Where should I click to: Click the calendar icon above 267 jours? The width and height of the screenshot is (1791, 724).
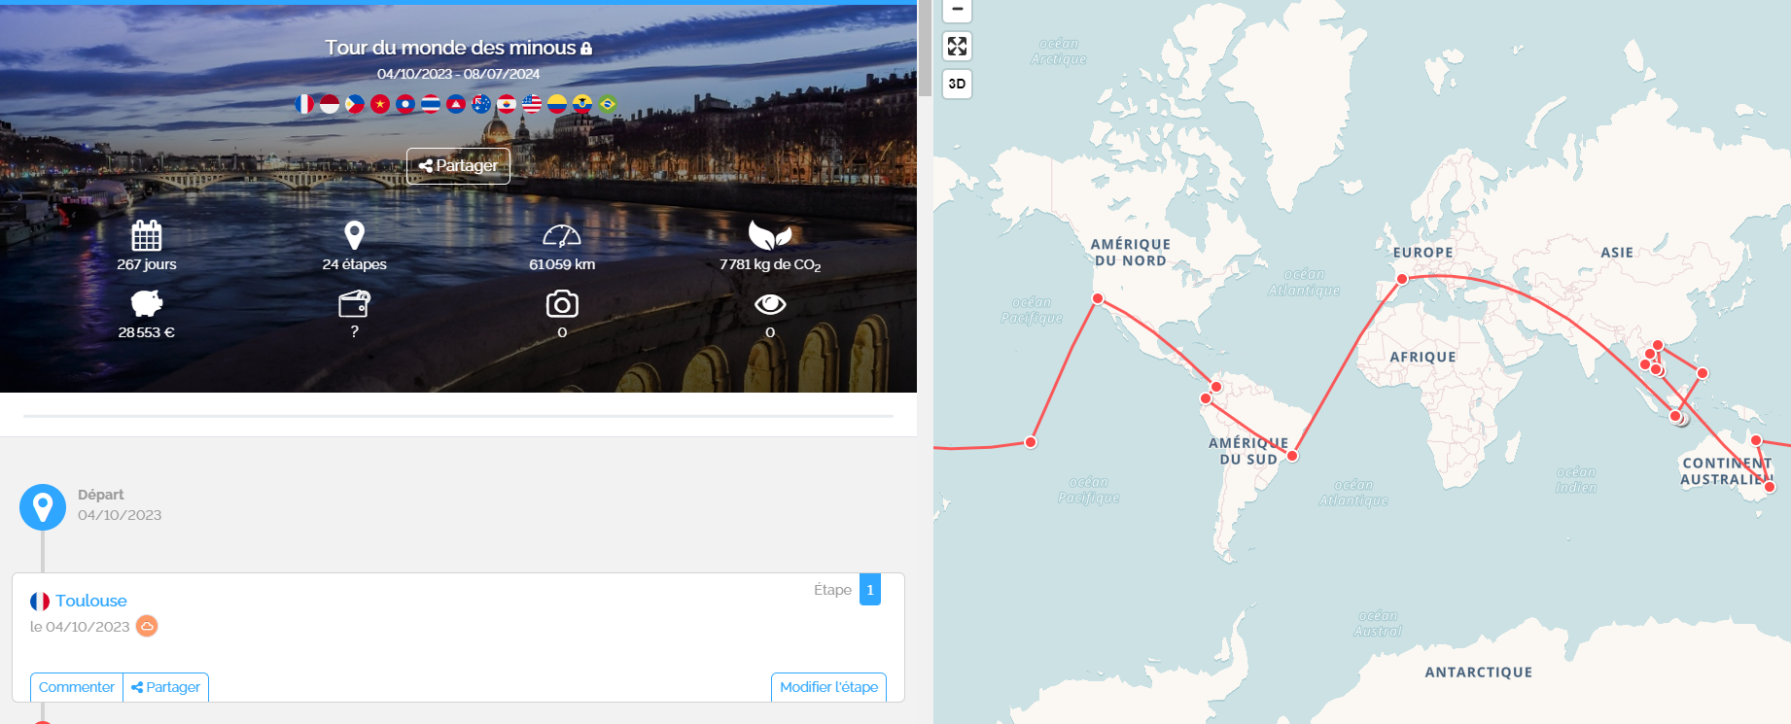point(147,235)
